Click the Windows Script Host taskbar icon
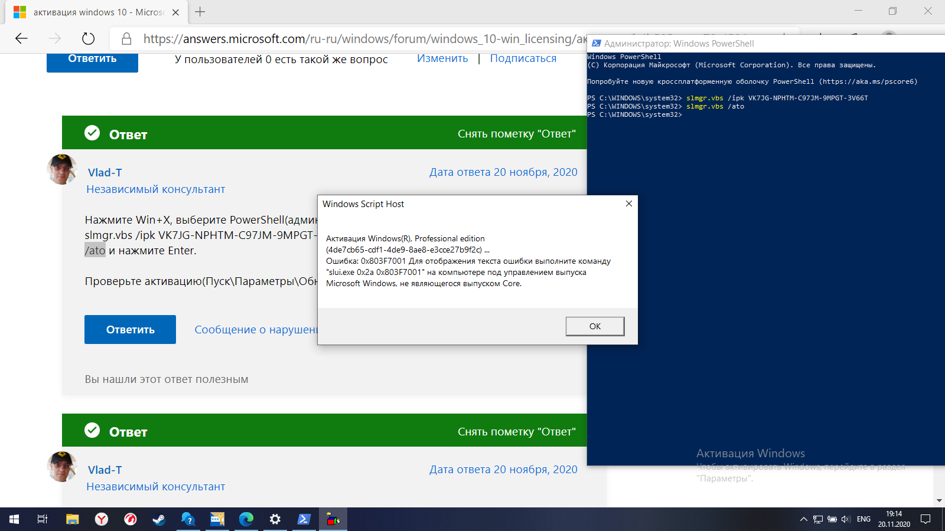 333,519
